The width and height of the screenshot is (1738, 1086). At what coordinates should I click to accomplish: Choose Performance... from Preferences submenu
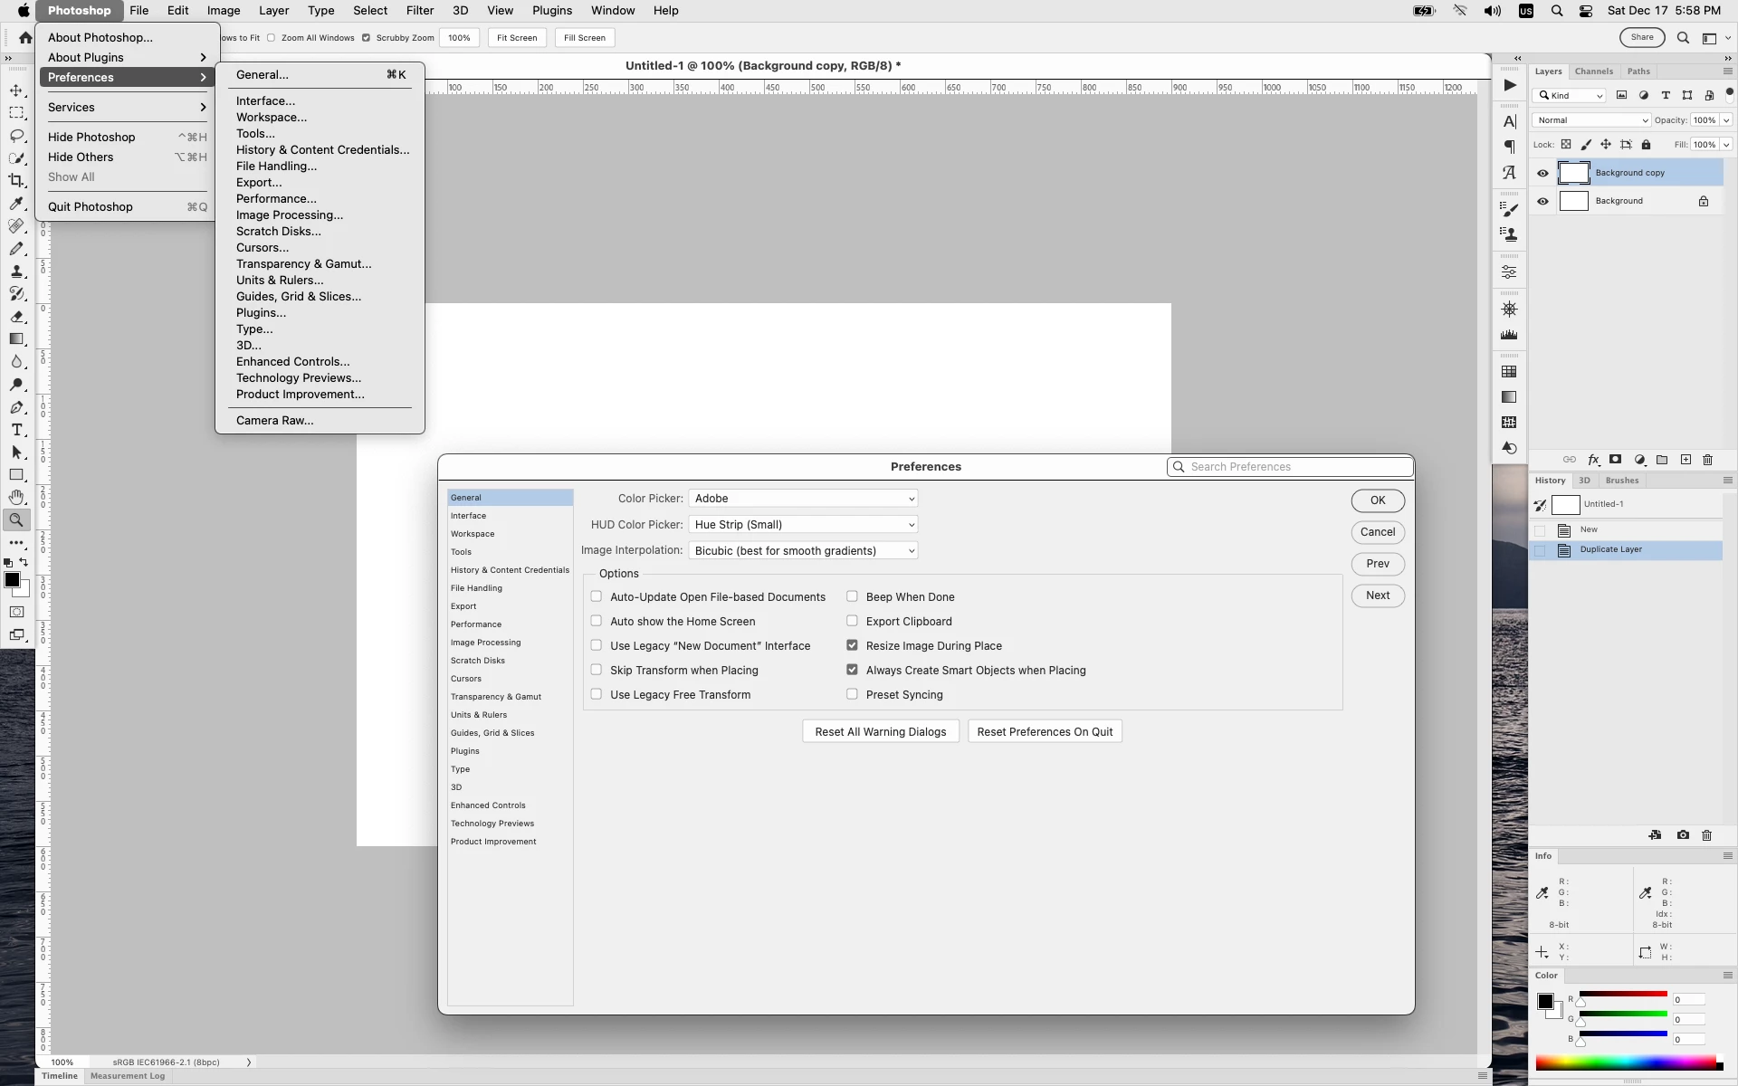click(x=276, y=199)
